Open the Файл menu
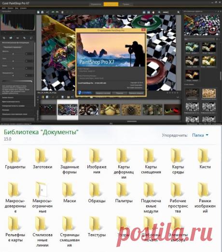The image size is (222, 252). (x=4, y=8)
